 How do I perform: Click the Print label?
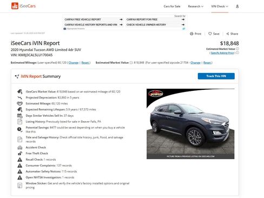(x=198, y=34)
